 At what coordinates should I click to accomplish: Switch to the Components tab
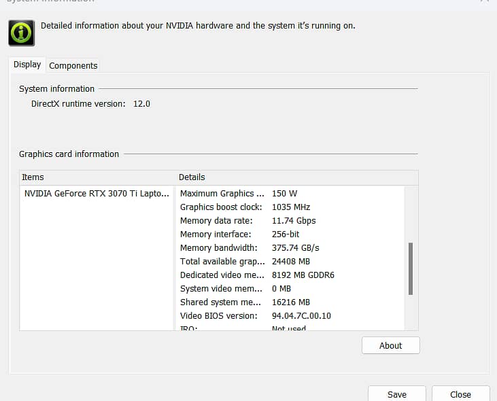[x=73, y=66]
